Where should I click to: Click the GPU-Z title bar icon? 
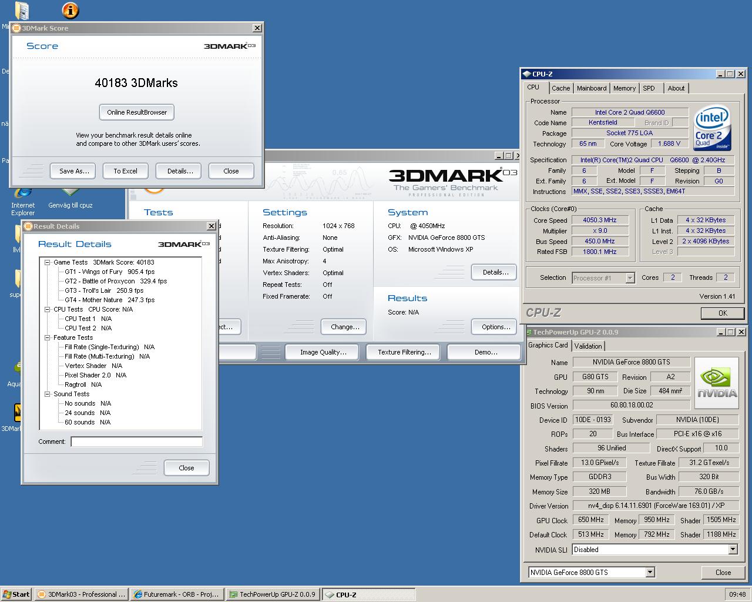coord(528,332)
